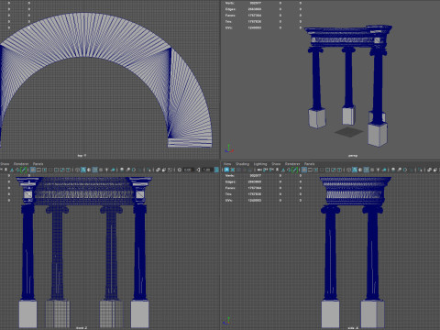Click use default material in front panel
The width and height of the screenshot is (440, 330).
click(x=89, y=170)
